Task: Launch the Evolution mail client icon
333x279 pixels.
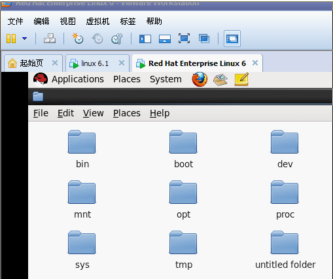Action: [x=220, y=80]
